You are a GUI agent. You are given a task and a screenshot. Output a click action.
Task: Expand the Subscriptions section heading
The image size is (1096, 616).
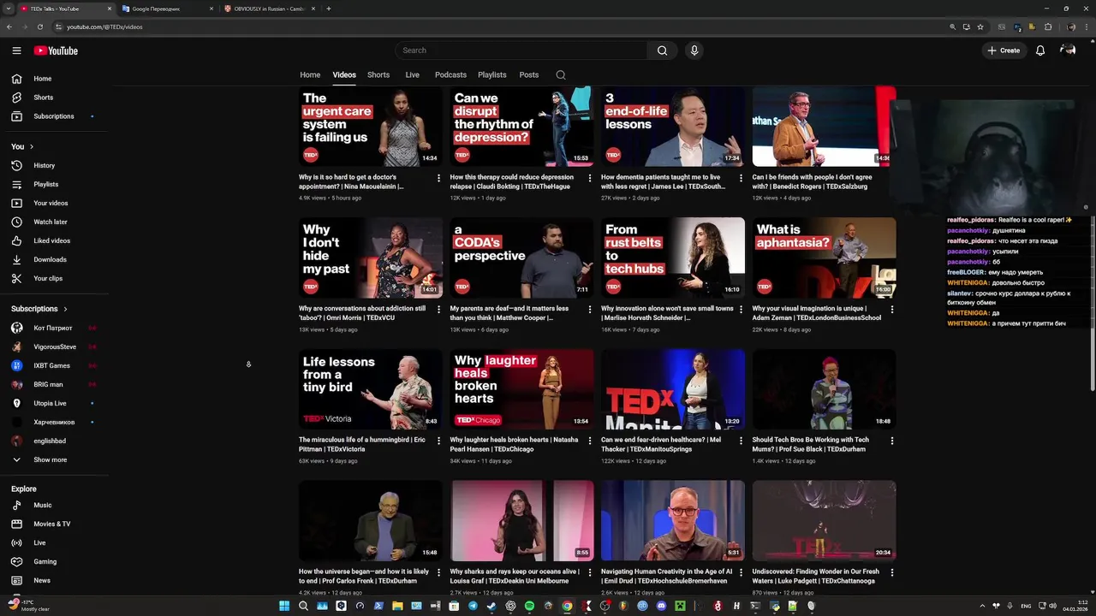coord(39,309)
